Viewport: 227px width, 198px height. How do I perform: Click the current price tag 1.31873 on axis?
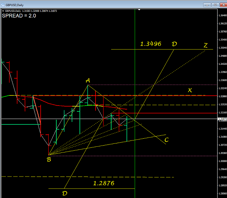coord(222,119)
